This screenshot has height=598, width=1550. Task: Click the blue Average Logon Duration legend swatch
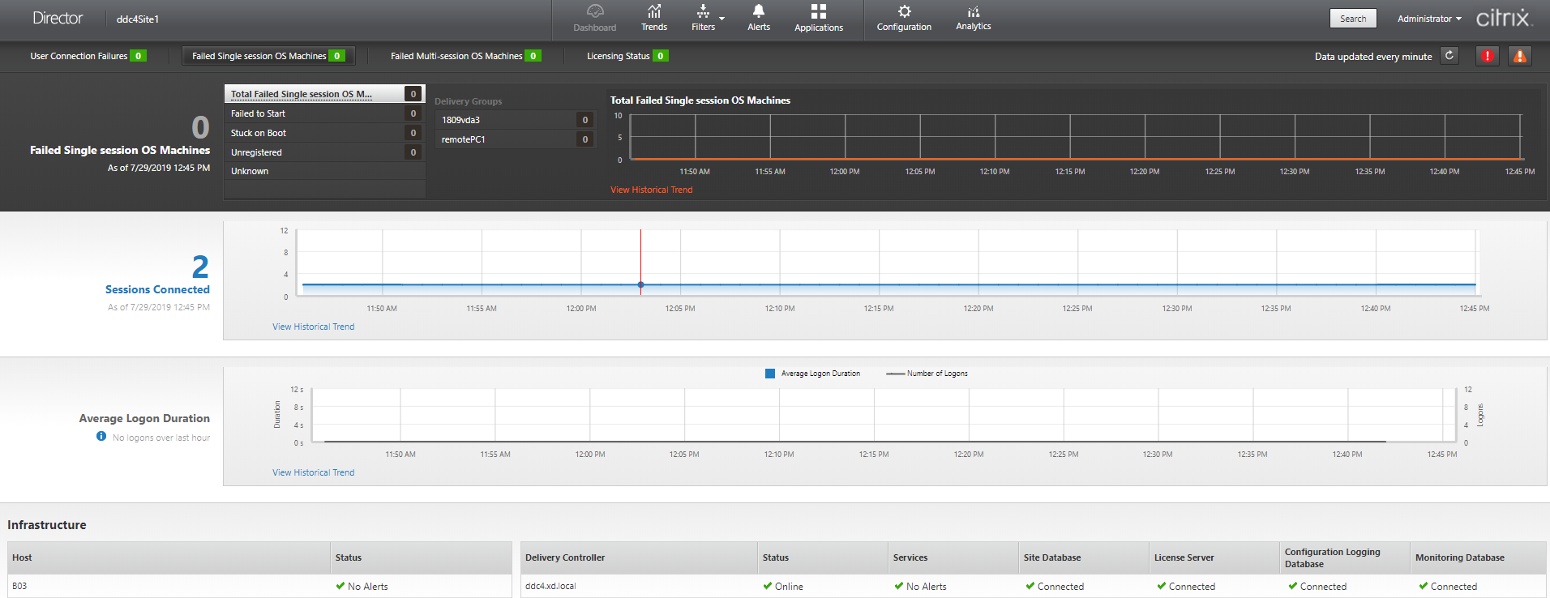pos(770,374)
